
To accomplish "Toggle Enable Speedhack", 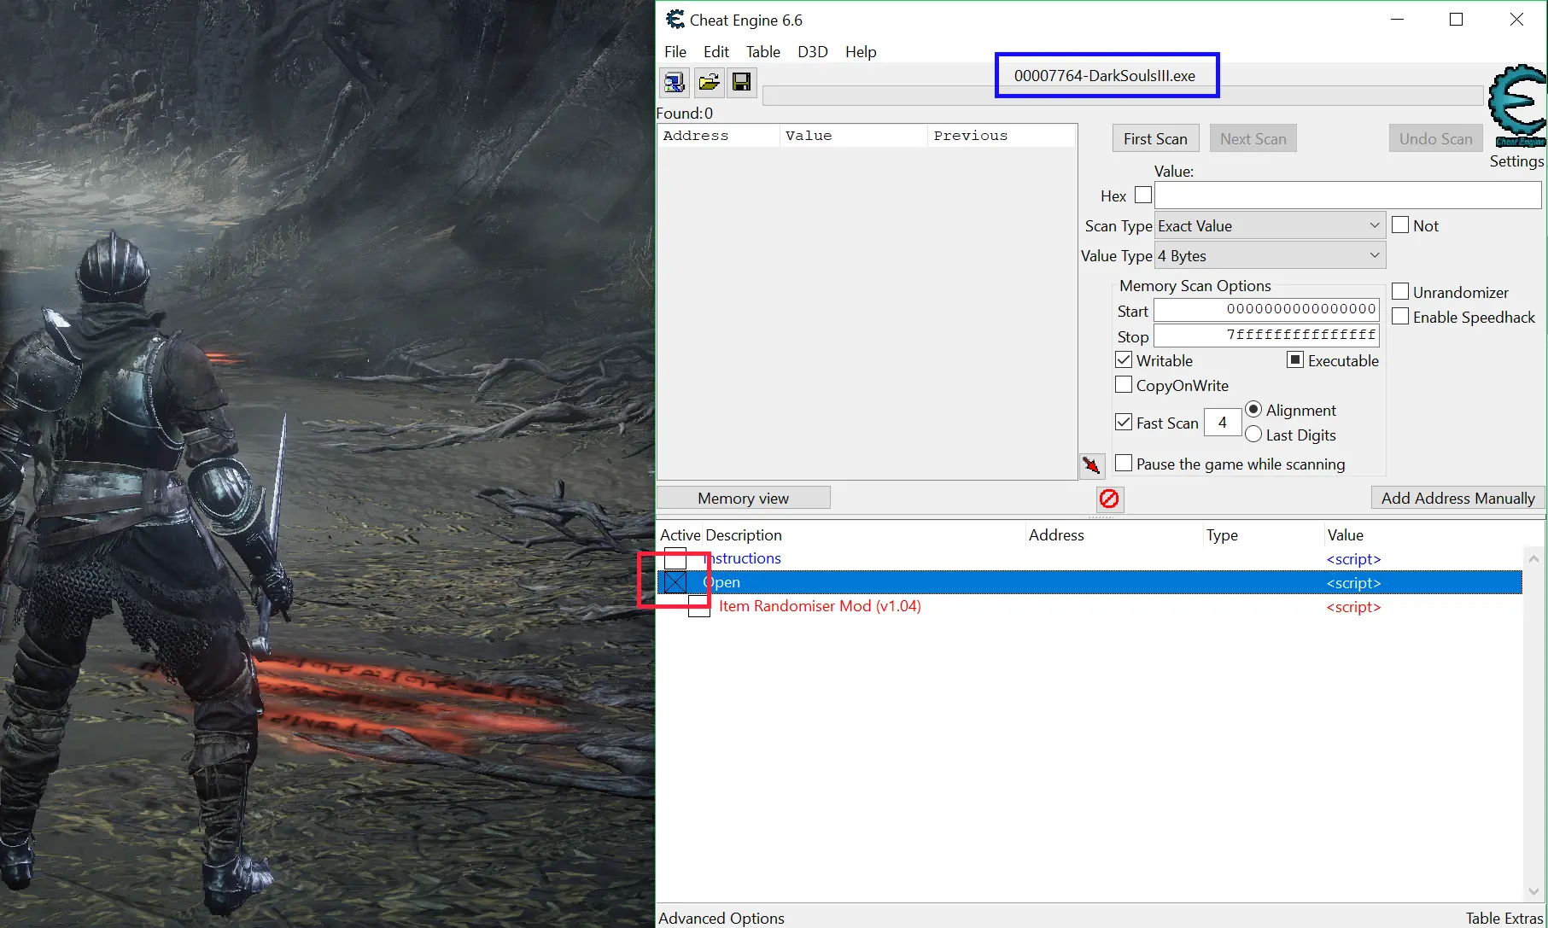I will [1400, 317].
